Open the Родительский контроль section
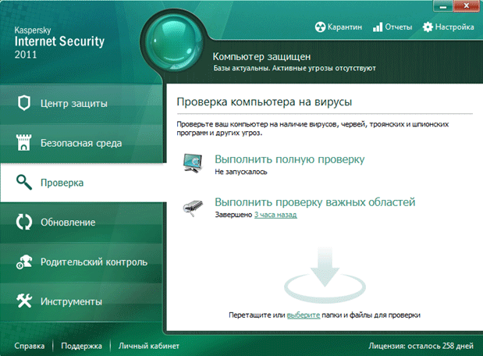 point(80,262)
